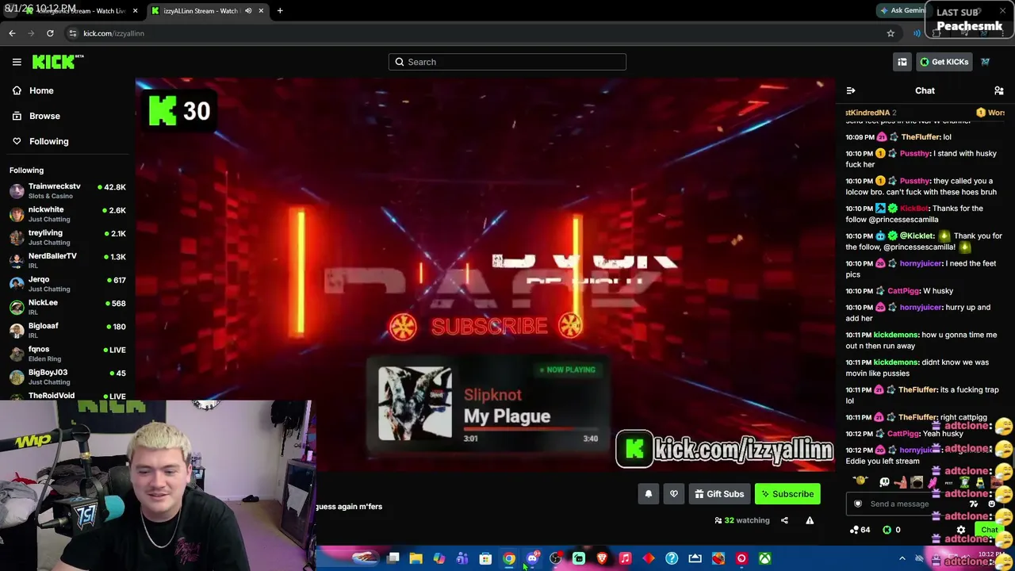
Task: Click the viewer count showing 32 watching
Action: click(742, 520)
